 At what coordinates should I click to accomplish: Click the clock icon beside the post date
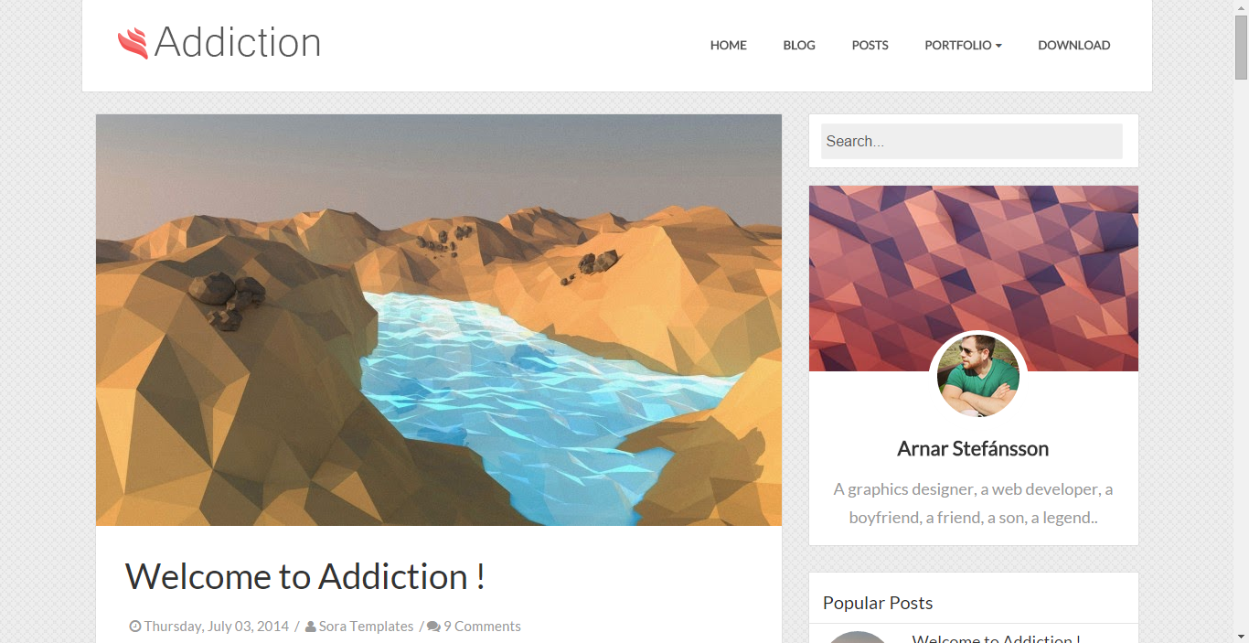coord(135,627)
